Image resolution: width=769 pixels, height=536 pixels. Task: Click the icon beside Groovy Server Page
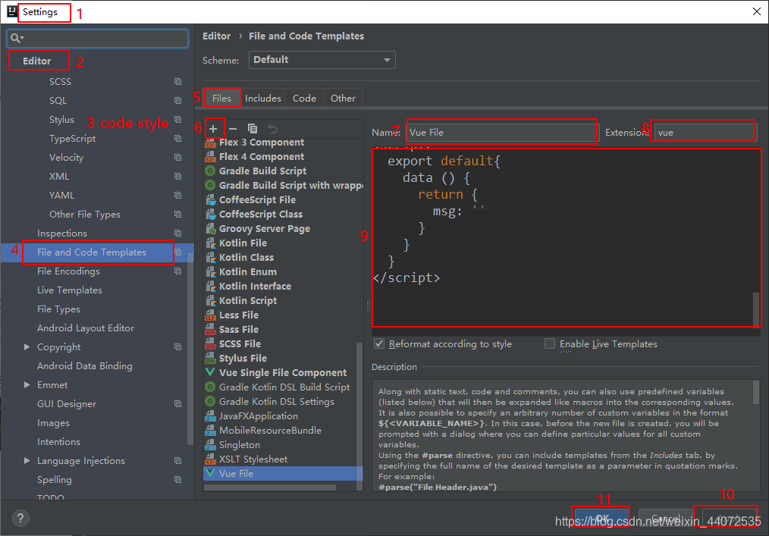point(210,229)
